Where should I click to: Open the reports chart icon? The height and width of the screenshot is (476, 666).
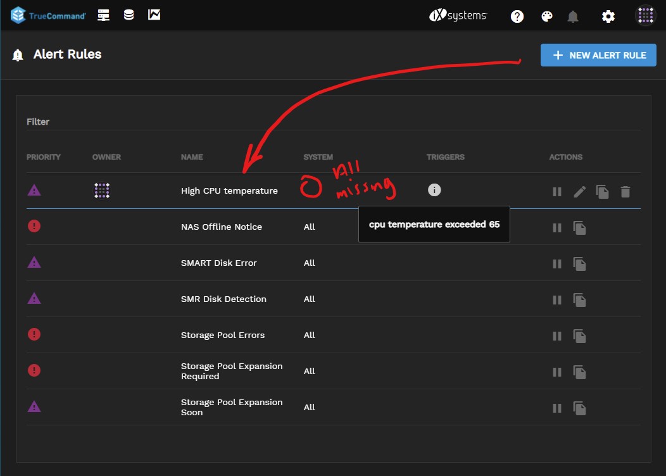click(154, 15)
